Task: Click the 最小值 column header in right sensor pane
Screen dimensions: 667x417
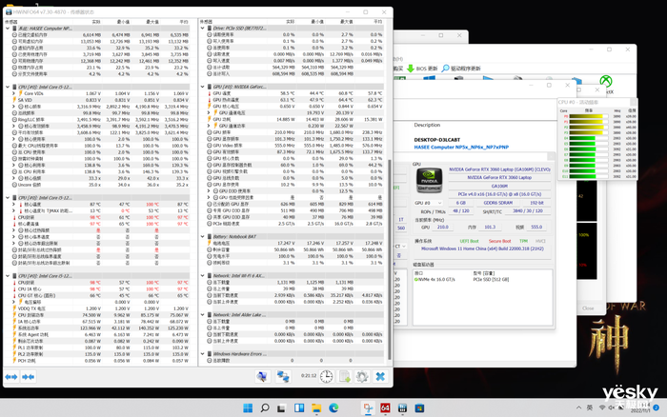Action: click(317, 21)
